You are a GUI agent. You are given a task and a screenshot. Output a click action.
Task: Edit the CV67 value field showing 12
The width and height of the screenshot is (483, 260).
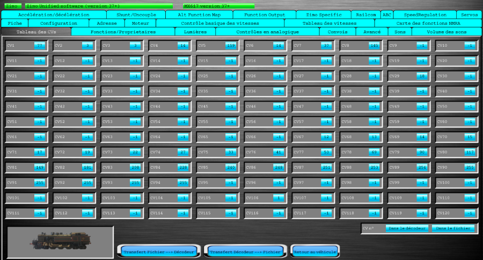(326, 137)
